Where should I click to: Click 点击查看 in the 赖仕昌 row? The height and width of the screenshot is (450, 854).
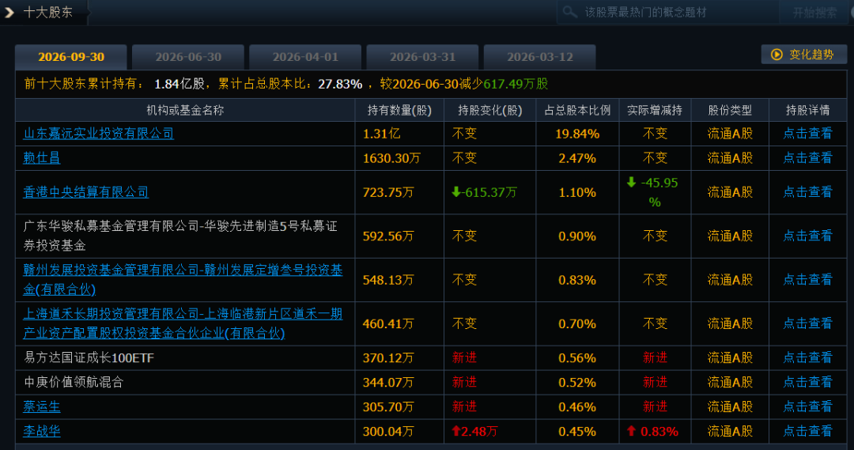pyautogui.click(x=807, y=158)
